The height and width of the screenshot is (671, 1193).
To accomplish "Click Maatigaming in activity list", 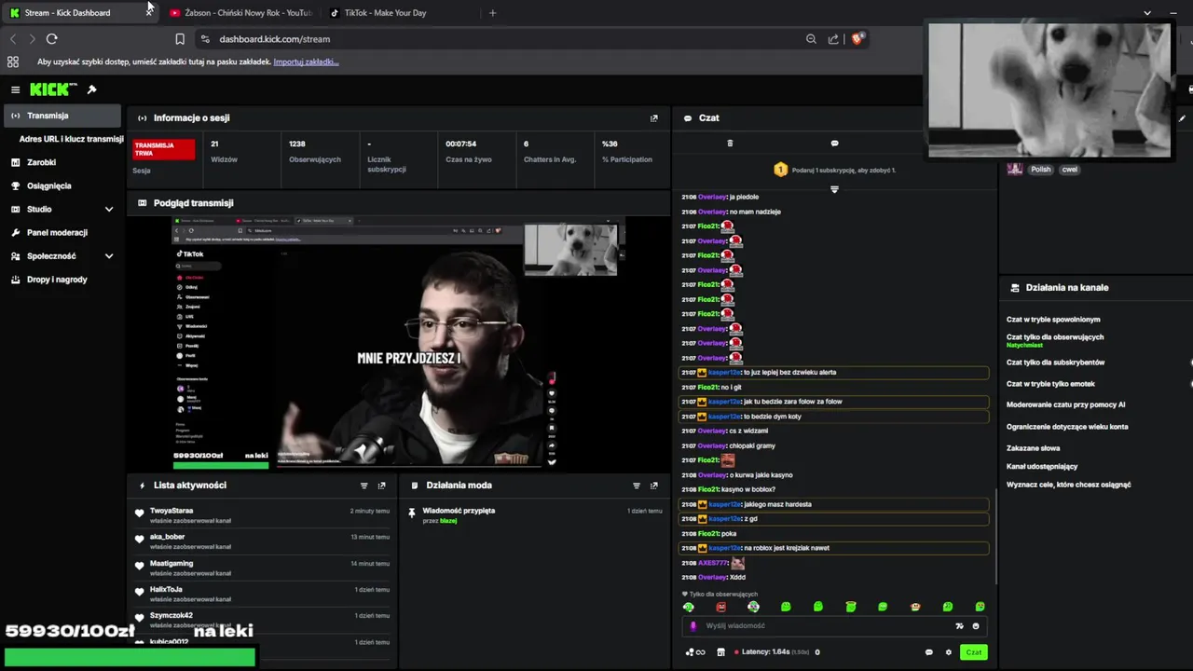I will coord(171,564).
